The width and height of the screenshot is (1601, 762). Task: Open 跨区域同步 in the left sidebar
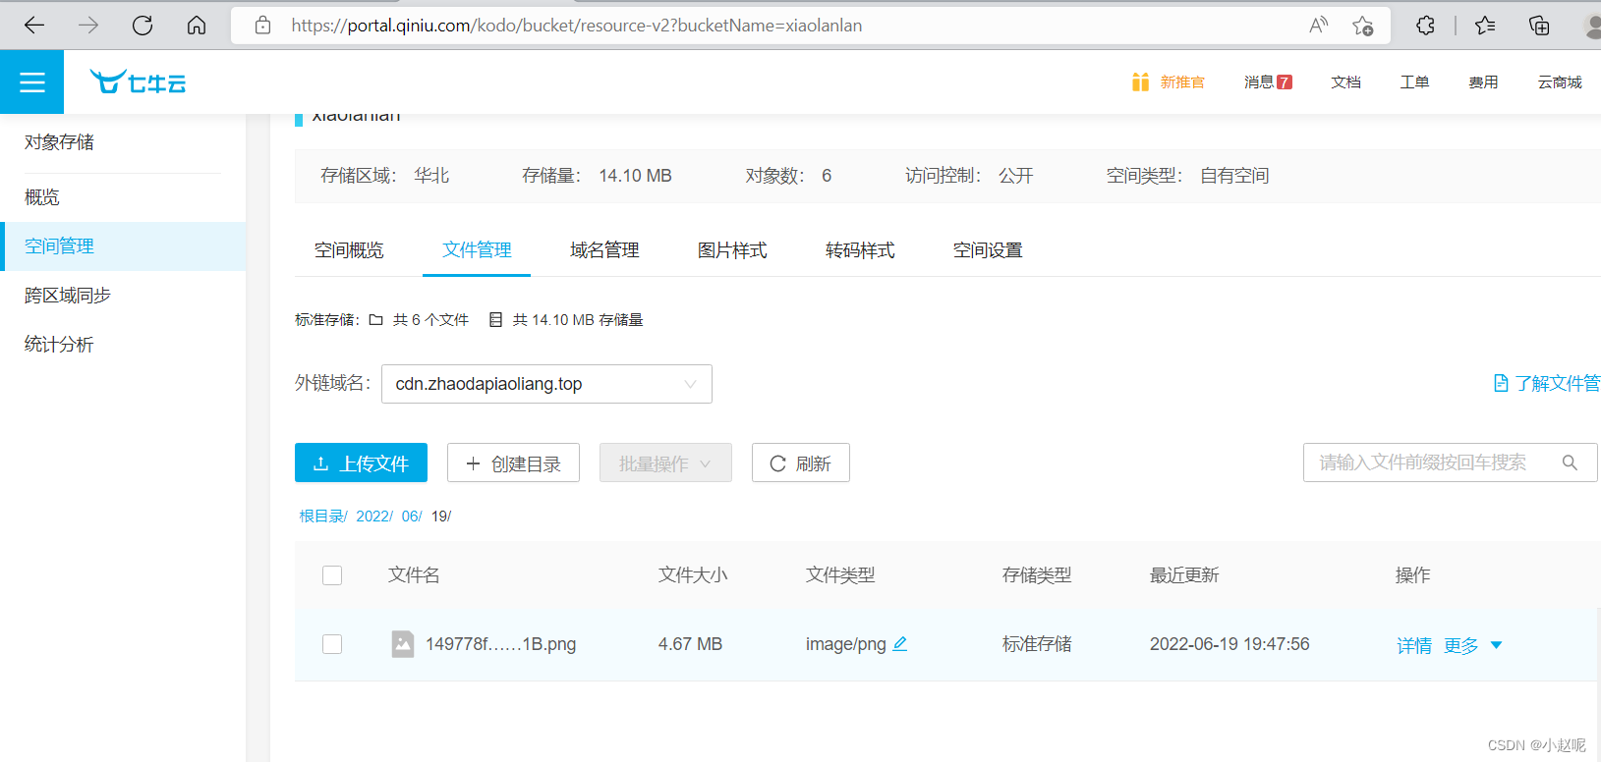point(68,296)
